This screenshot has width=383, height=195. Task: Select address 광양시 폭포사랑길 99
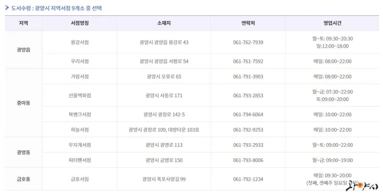coord(164,179)
